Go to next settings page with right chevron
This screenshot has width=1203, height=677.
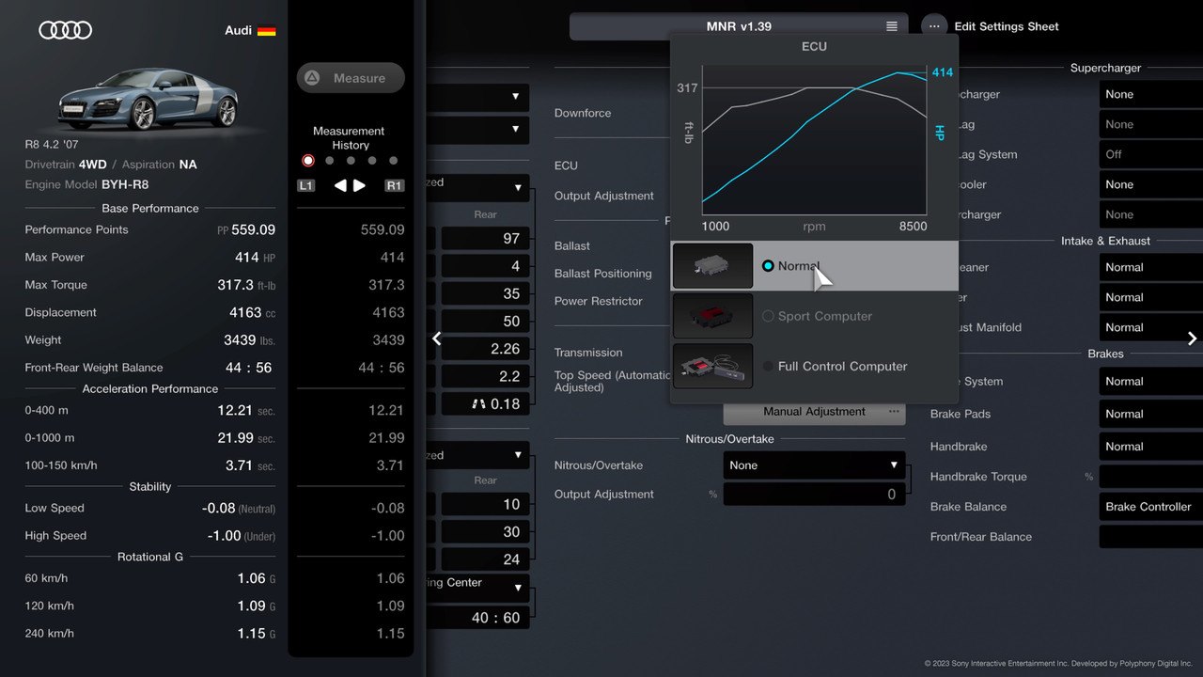coord(1192,338)
